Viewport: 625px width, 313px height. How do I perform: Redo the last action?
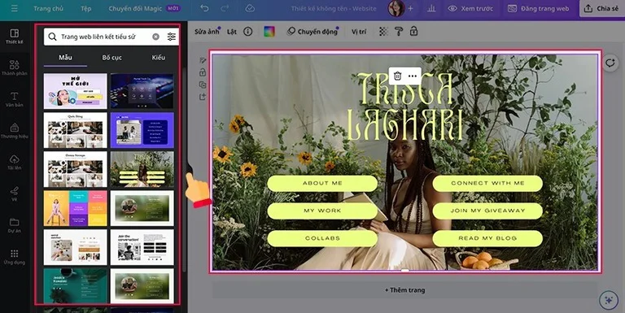pyautogui.click(x=225, y=8)
